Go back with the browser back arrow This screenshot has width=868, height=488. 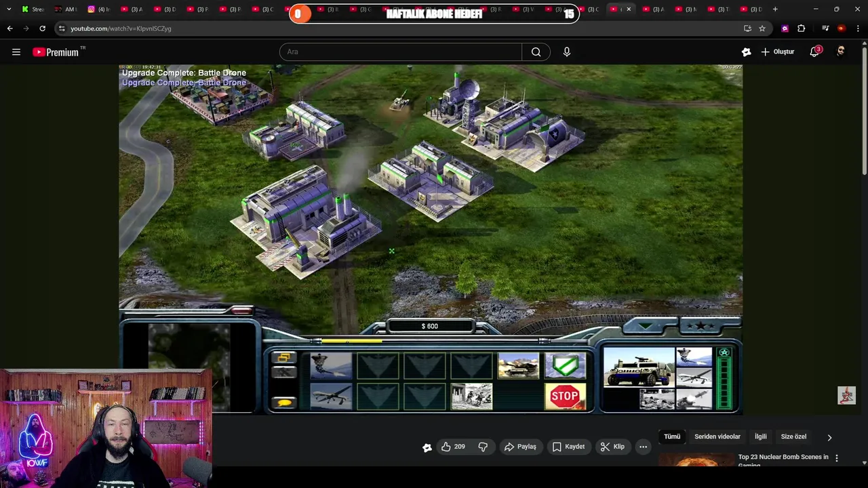(x=9, y=28)
